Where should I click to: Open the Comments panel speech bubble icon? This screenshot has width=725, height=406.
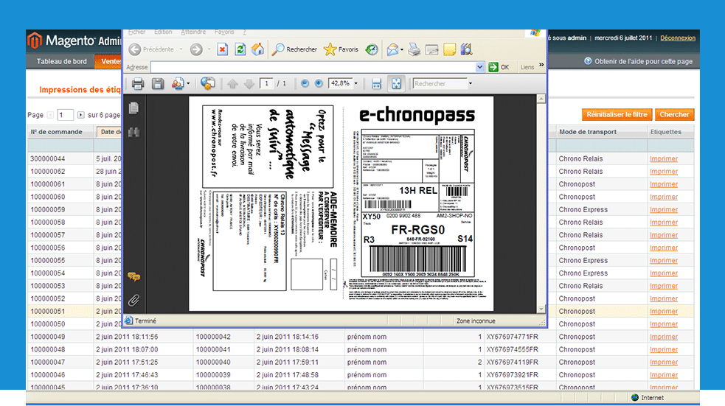(133, 276)
